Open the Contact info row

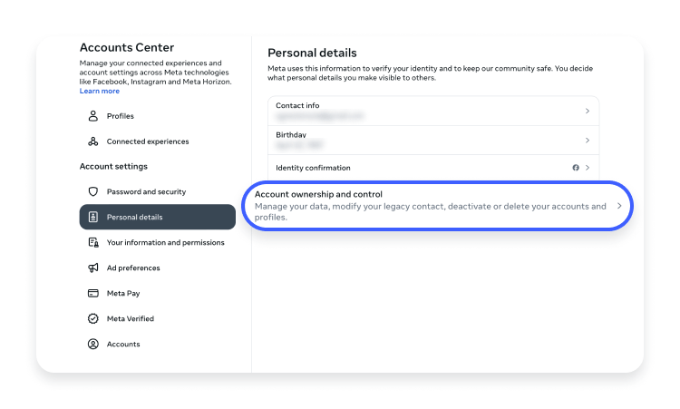(433, 111)
